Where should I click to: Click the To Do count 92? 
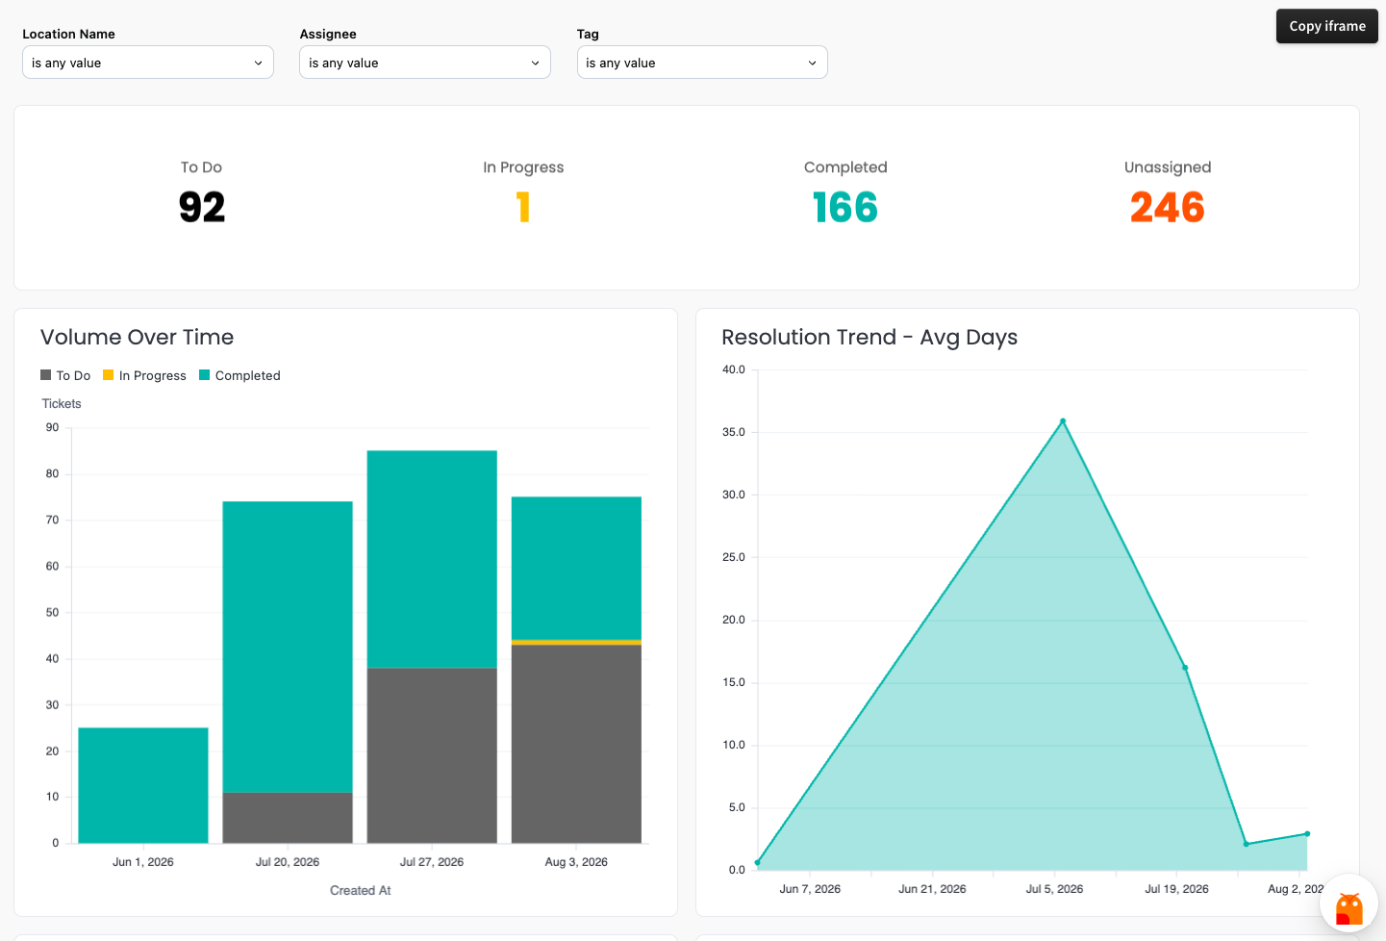(x=202, y=207)
